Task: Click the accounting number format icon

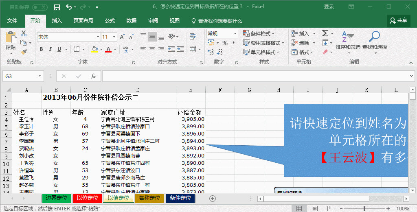Action: [x=211, y=42]
